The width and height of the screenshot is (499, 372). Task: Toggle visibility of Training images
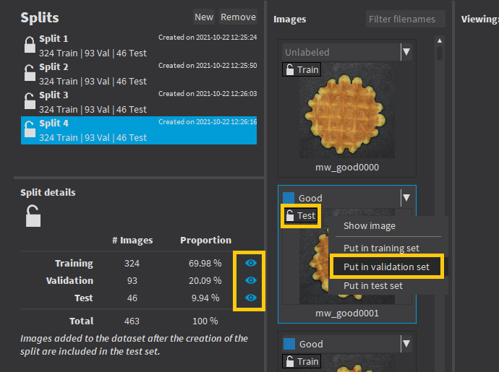(251, 263)
